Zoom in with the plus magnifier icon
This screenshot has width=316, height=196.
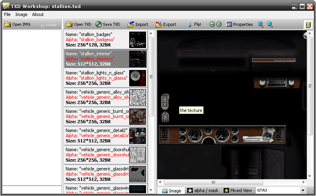[260, 24]
